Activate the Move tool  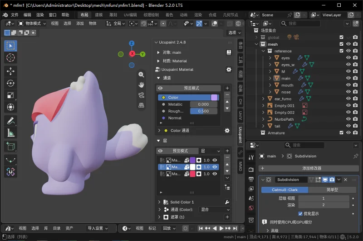point(10,71)
